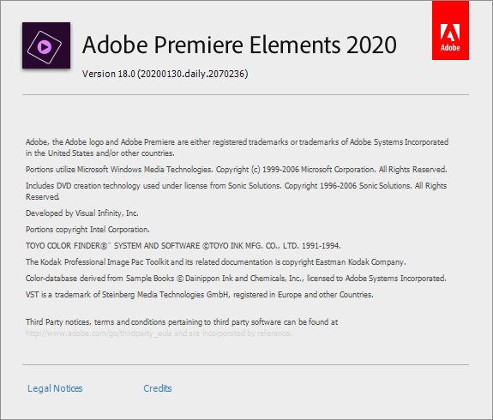Screen dimensions: 493x420
Task: Open the Legal Notices link
Action: pos(55,388)
